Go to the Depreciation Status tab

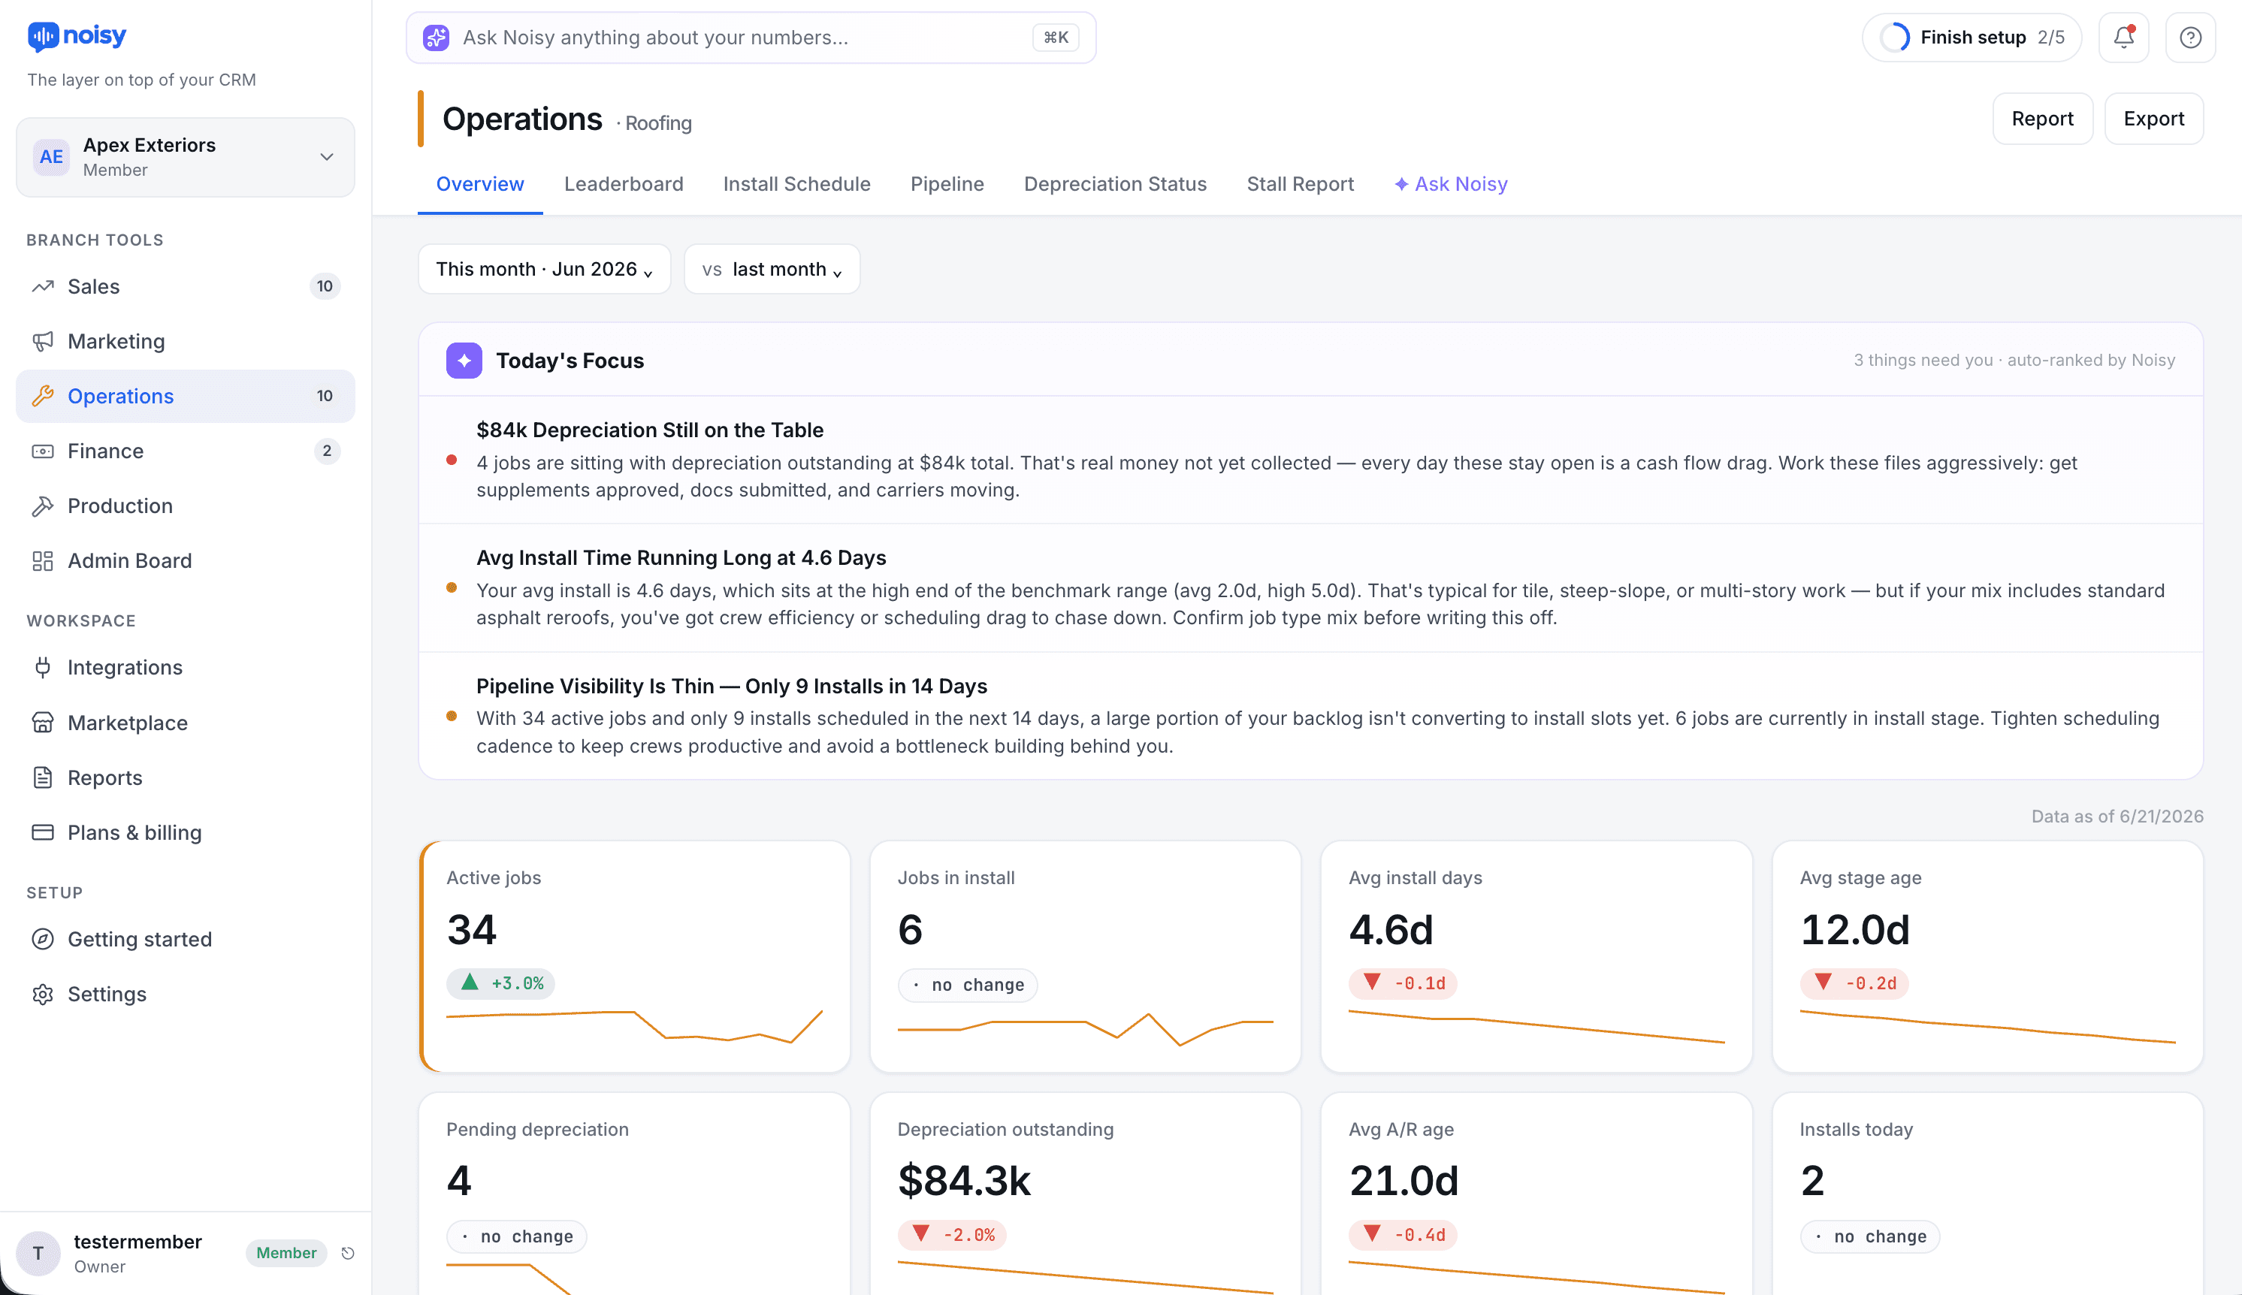click(1115, 184)
